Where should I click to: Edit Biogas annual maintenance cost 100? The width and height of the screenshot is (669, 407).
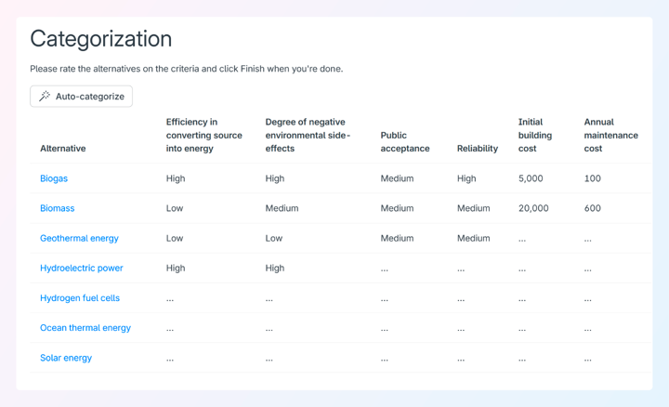click(x=593, y=178)
